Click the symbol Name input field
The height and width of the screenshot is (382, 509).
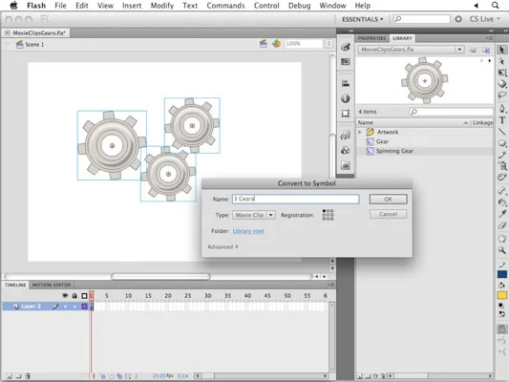[x=296, y=199]
